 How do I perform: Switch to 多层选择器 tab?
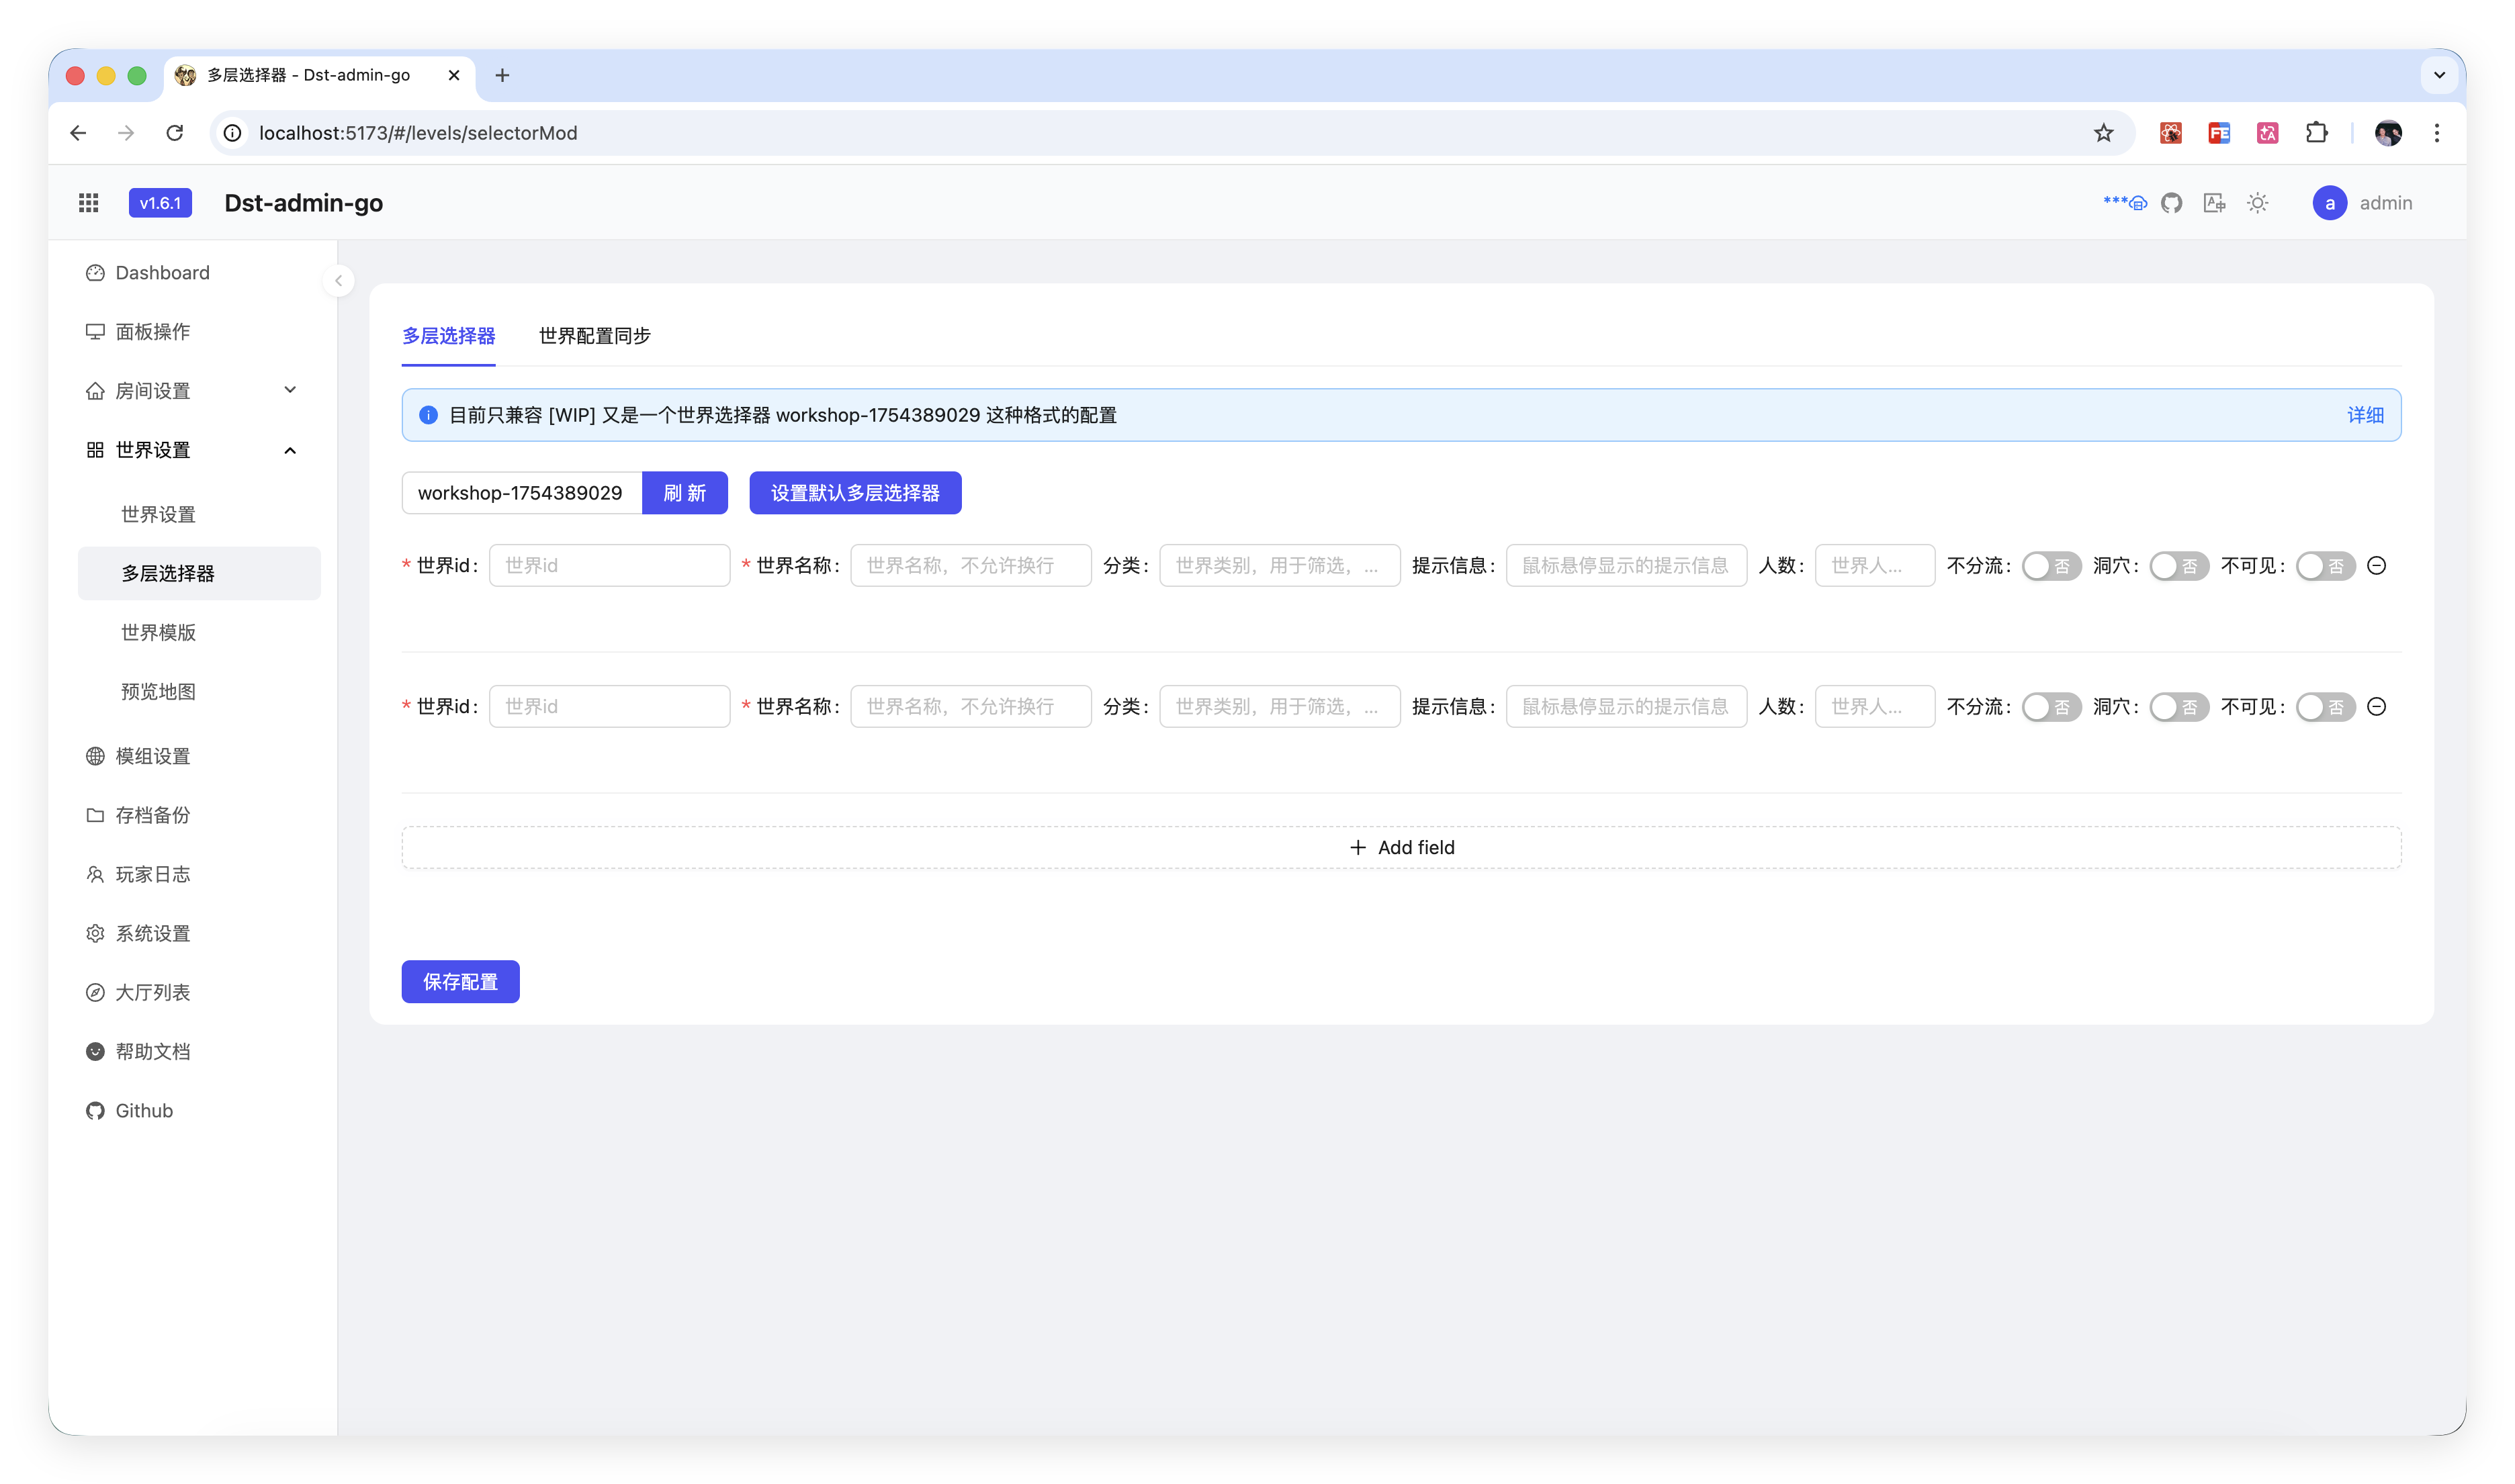(x=448, y=336)
